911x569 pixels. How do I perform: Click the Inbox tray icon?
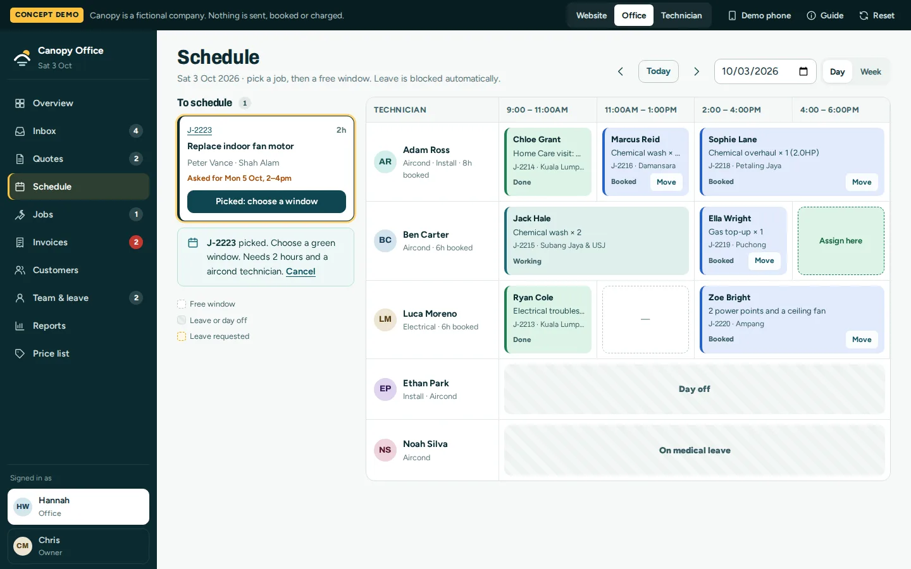tap(20, 131)
